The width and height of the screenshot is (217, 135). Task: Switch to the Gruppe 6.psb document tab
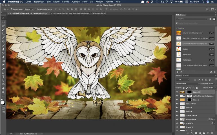pyautogui.click(x=79, y=13)
